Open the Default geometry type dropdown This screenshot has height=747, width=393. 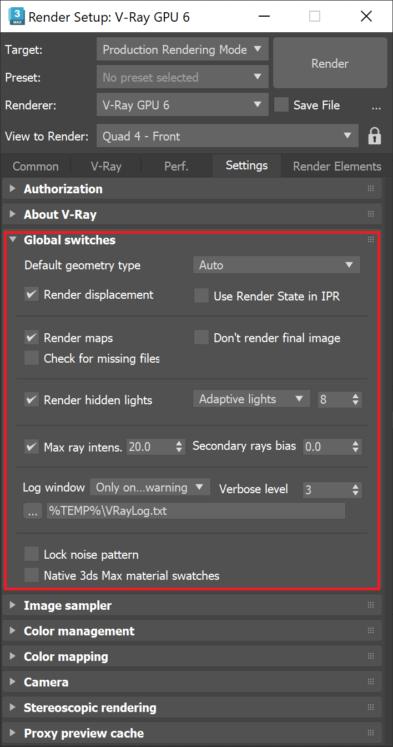[276, 265]
